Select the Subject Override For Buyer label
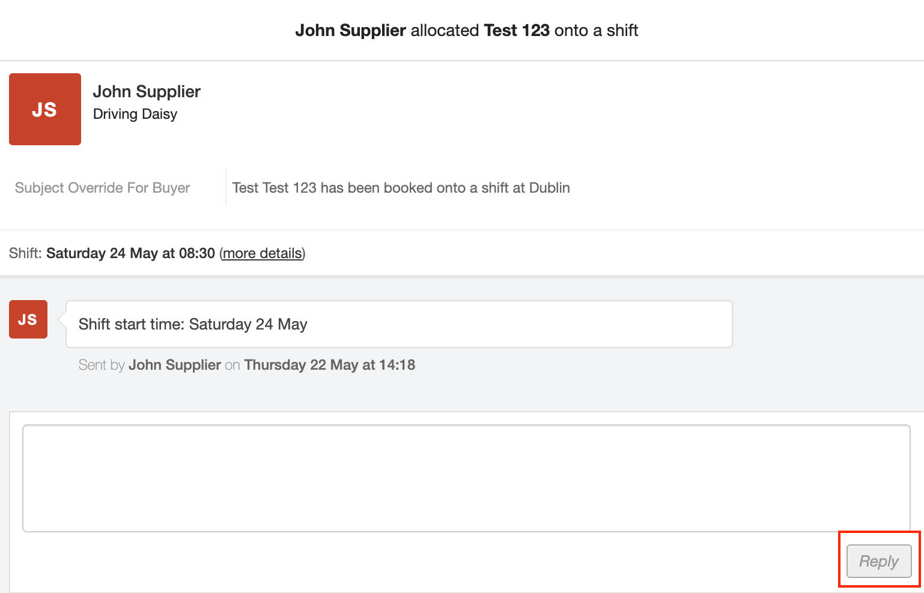Screen dimensions: 924x593 [103, 188]
